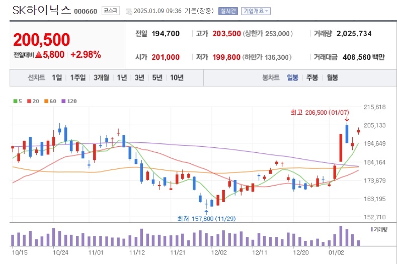The image size is (397, 264).
Task: Select the 3개월 line chart tab
Action: [101, 77]
